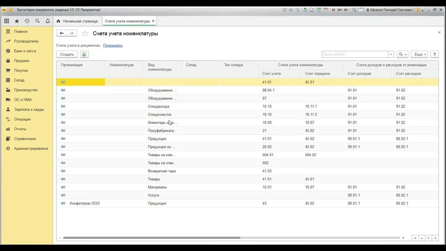Click the M+ memory add button
Viewport: 446px width, 251px height.
click(340, 10)
